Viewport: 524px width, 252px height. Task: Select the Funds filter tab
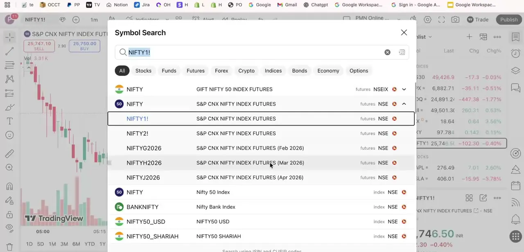[169, 71]
